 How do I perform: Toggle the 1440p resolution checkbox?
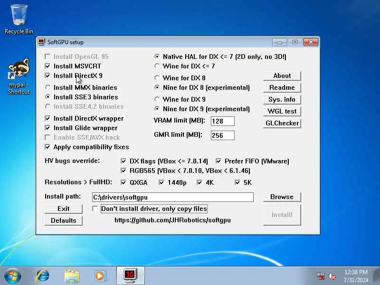(161, 182)
